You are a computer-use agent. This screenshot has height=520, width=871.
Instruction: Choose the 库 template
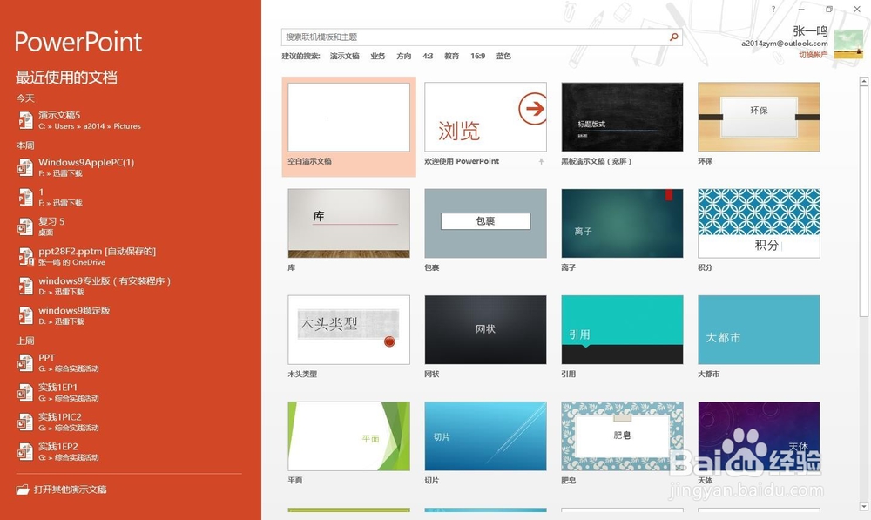[349, 223]
